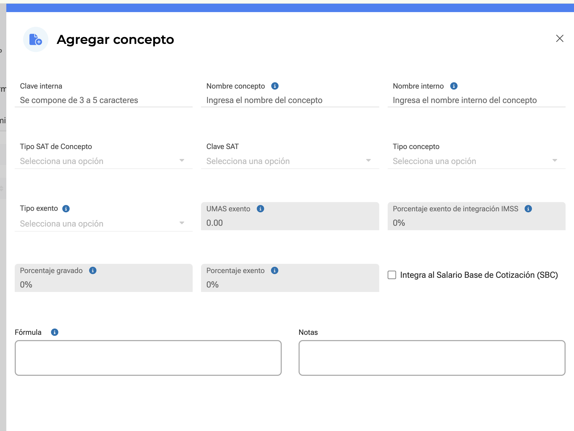Click the info icon next to Porcentaje exento

point(275,270)
